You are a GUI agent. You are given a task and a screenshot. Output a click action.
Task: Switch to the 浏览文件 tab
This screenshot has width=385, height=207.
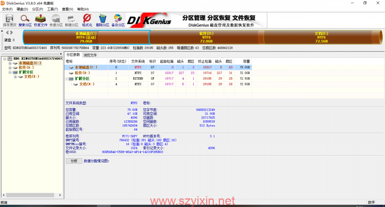point(90,55)
